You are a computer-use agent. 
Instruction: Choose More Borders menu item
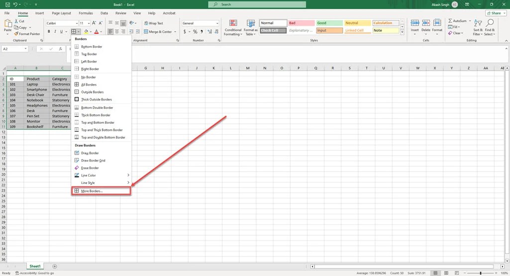101,191
